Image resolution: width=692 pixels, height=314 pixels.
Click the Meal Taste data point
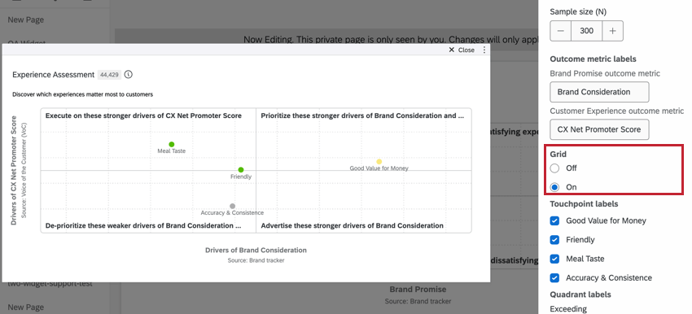tap(172, 144)
